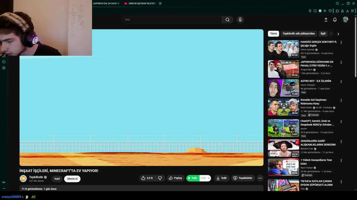Click the video player area
The width and height of the screenshot is (357, 200).
(141, 97)
